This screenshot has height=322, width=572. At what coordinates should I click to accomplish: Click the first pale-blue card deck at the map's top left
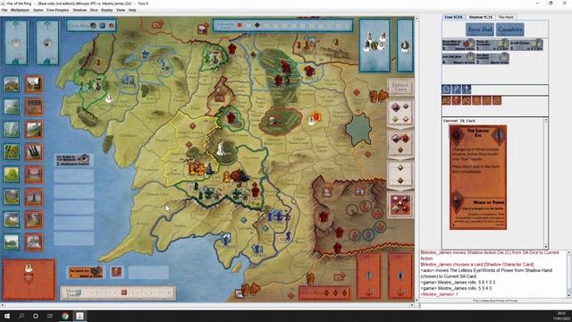16,43
